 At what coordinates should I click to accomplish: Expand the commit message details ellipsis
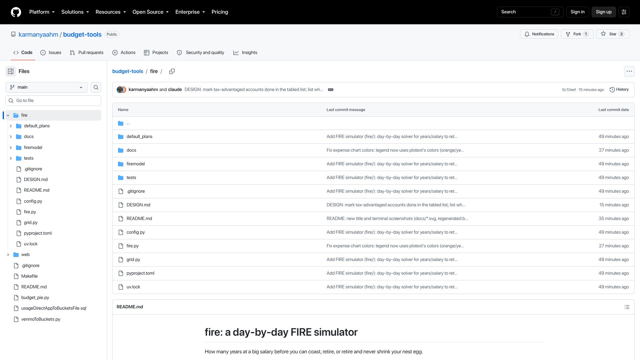coord(331,90)
